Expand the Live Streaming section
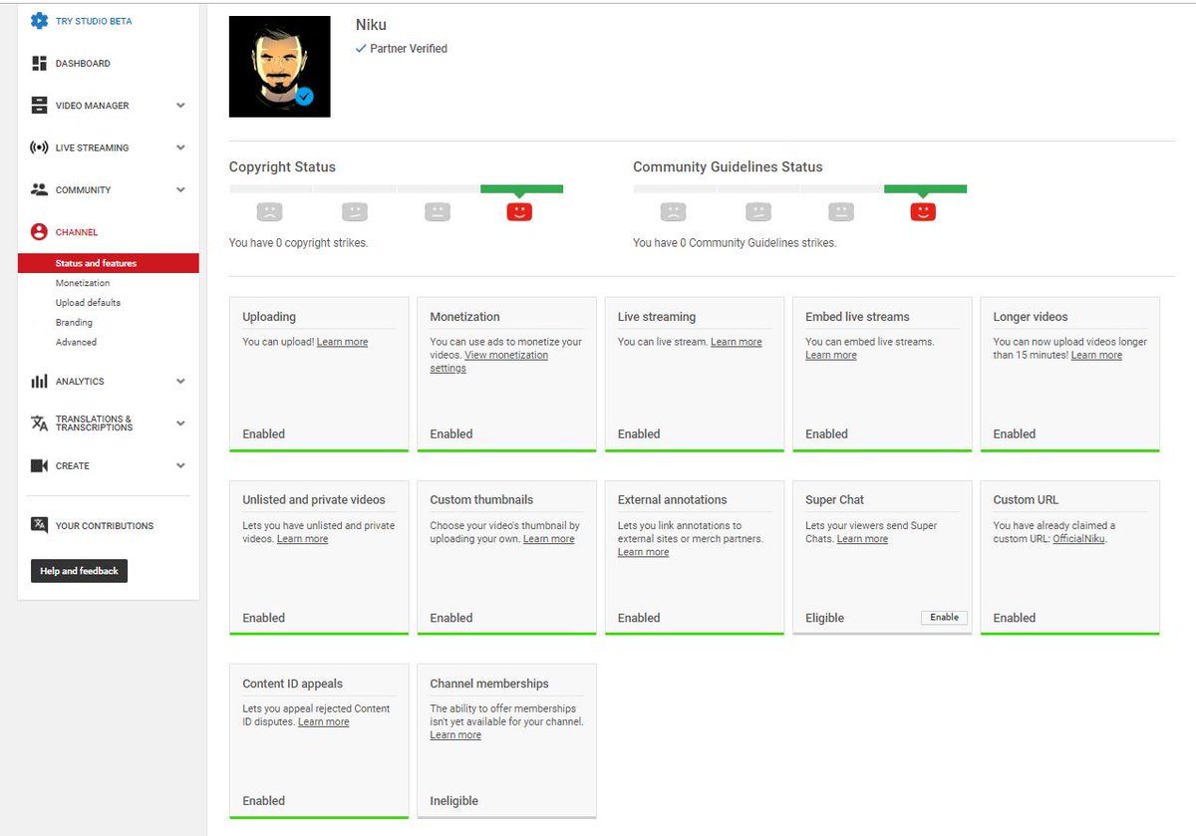 (180, 147)
